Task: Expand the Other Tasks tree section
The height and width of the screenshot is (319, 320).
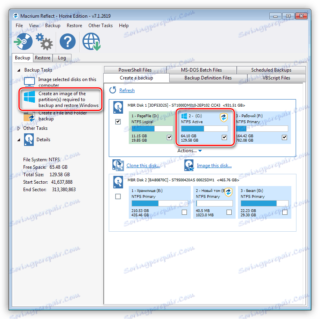Action: tap(19, 128)
